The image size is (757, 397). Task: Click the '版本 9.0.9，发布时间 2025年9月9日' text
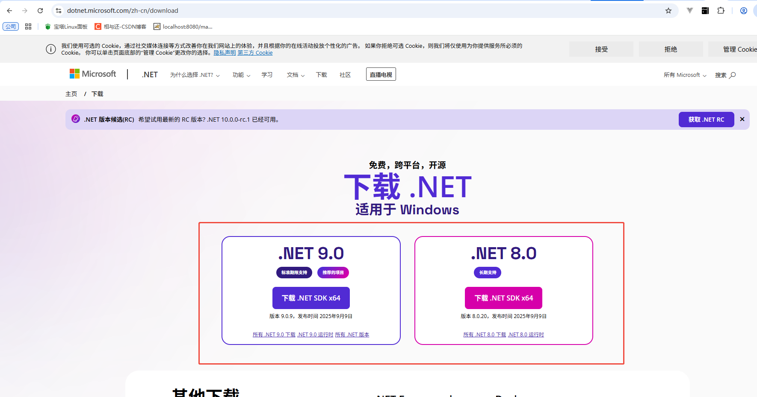pyautogui.click(x=311, y=316)
